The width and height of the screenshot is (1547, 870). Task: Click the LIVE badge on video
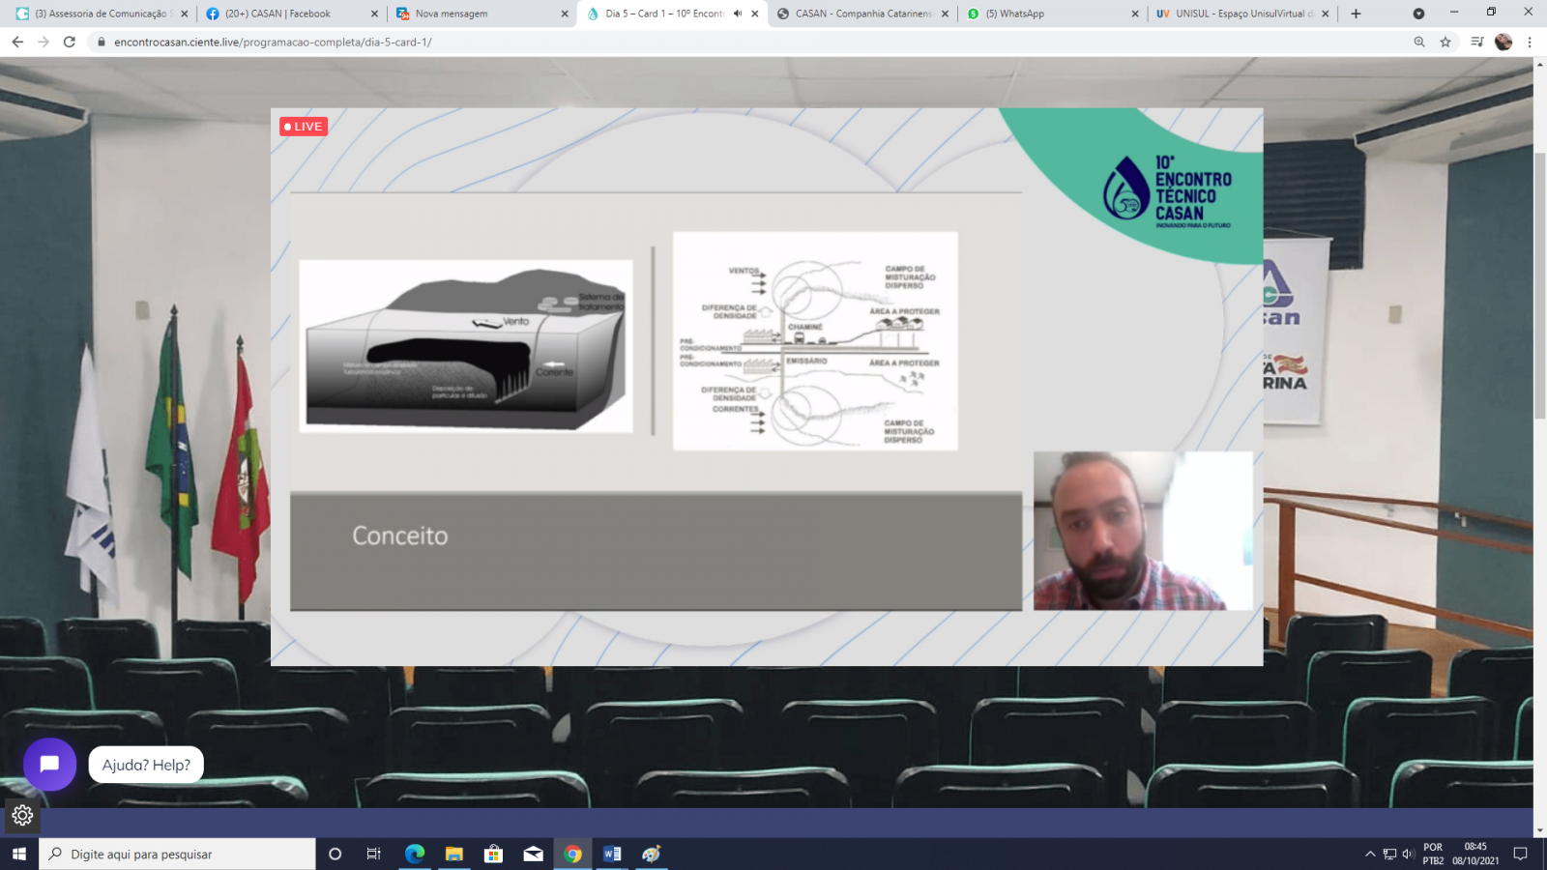click(304, 127)
